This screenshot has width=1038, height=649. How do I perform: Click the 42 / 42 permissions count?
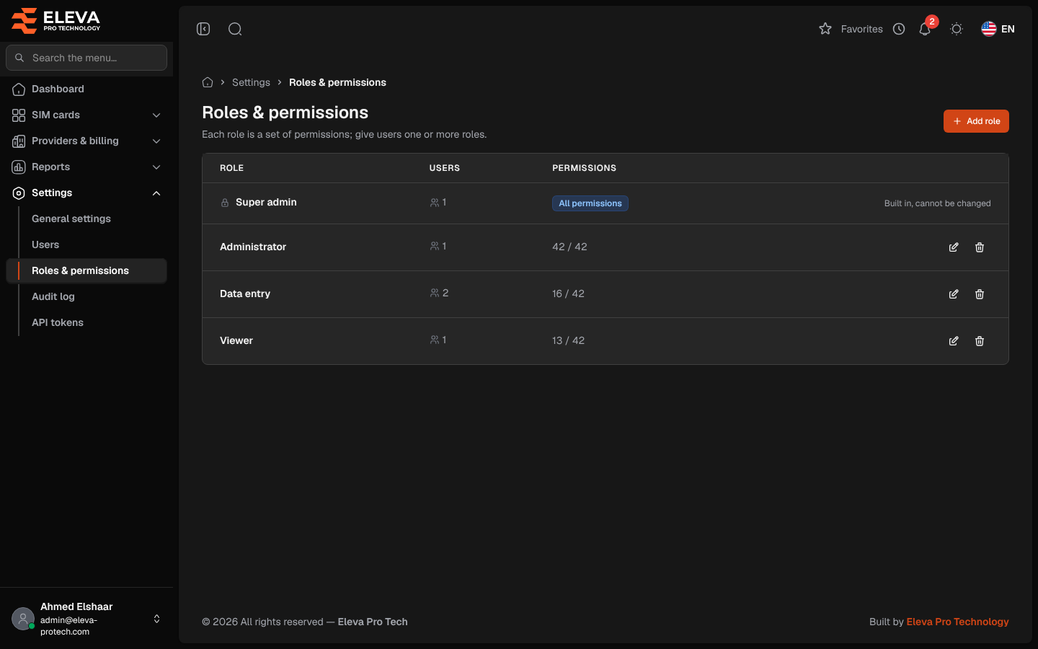[569, 247]
